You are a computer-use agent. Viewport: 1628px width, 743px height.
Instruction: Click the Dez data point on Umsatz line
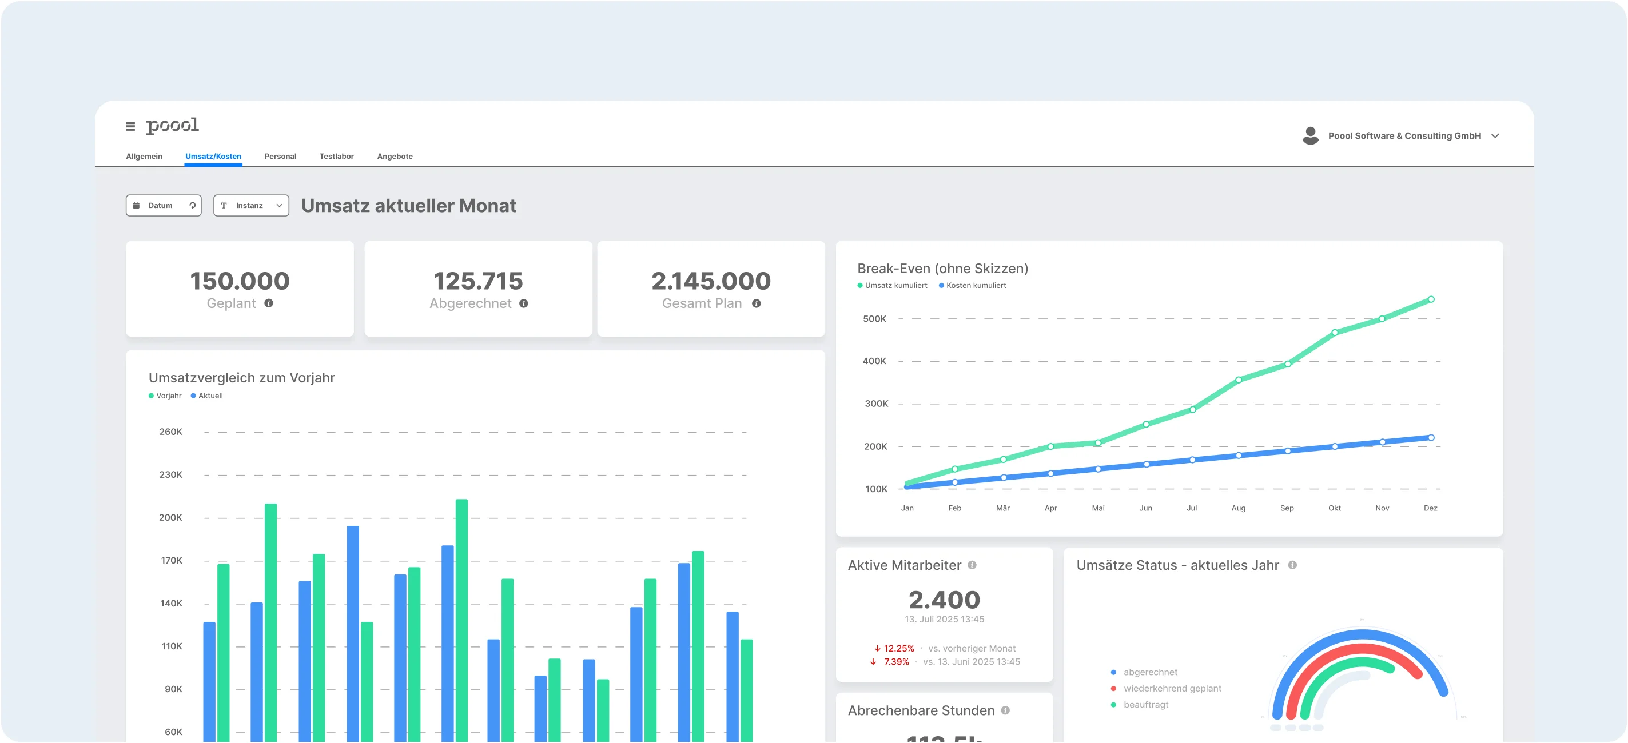coord(1431,299)
